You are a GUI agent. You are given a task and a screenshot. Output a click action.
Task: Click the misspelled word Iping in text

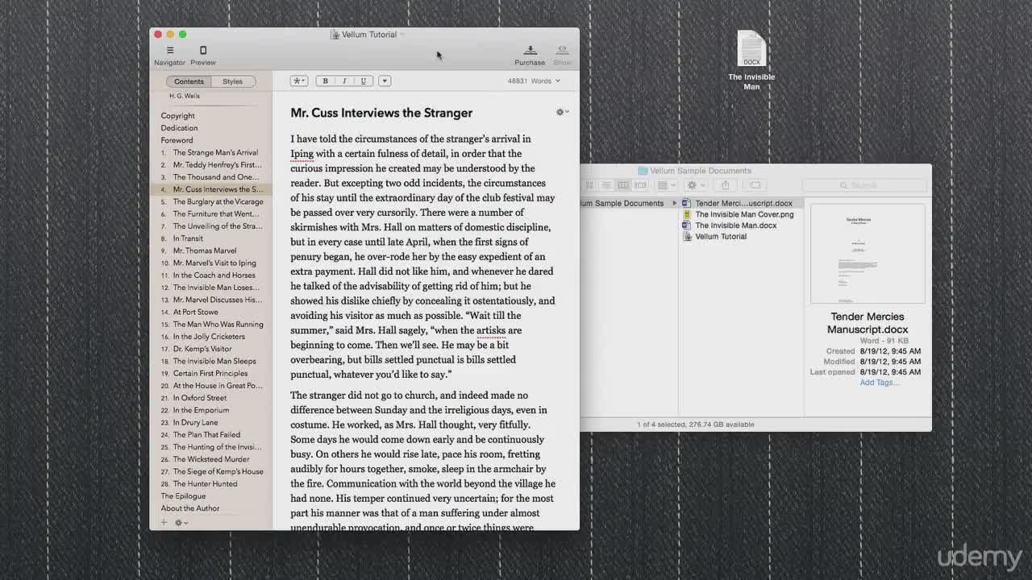pyautogui.click(x=302, y=154)
